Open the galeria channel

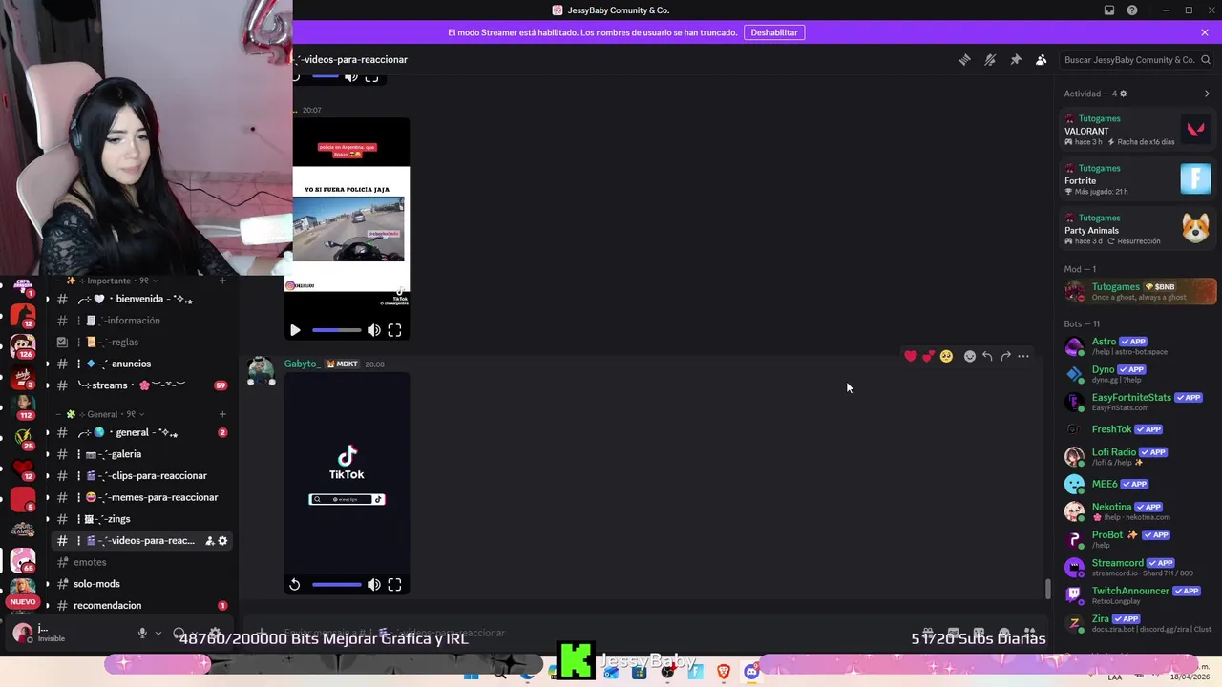coord(139,454)
